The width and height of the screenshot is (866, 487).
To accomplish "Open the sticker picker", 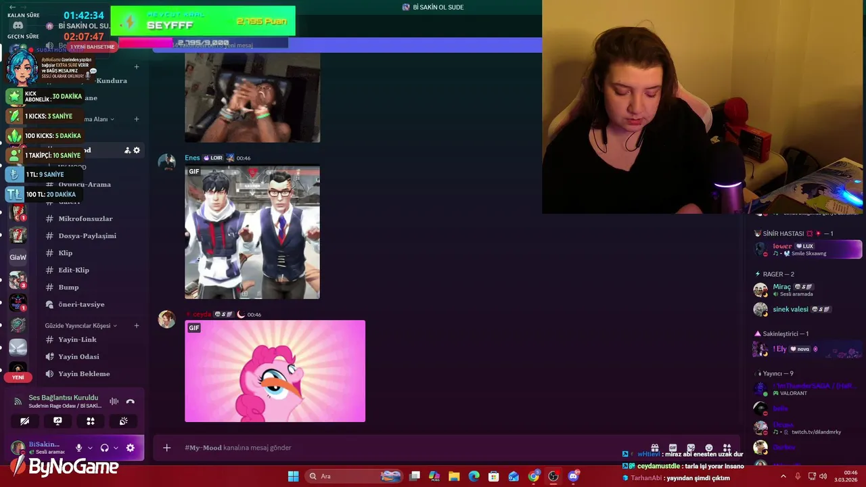I will (691, 448).
